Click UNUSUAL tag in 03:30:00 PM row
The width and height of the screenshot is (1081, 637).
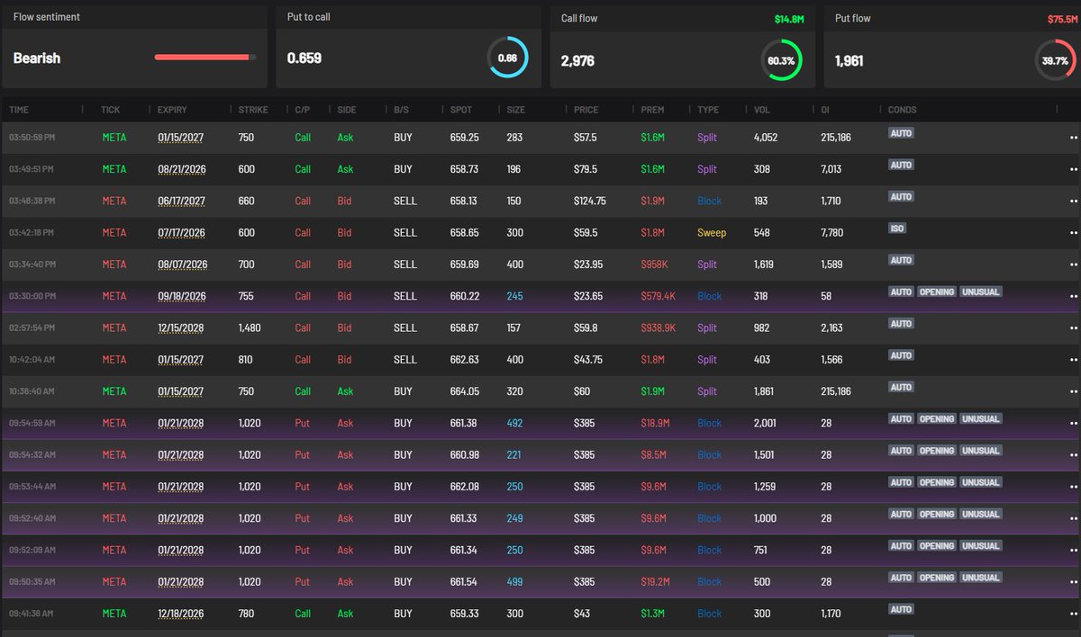pos(980,292)
